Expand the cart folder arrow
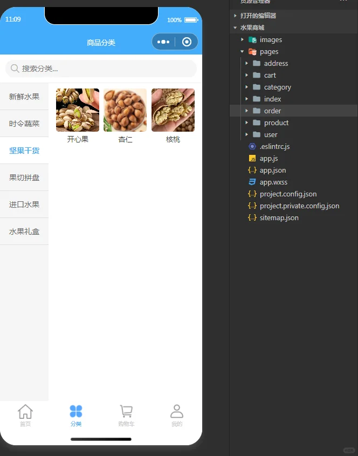The height and width of the screenshot is (456, 358). (x=247, y=76)
